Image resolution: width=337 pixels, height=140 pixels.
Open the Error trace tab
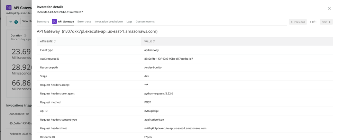click(x=84, y=22)
